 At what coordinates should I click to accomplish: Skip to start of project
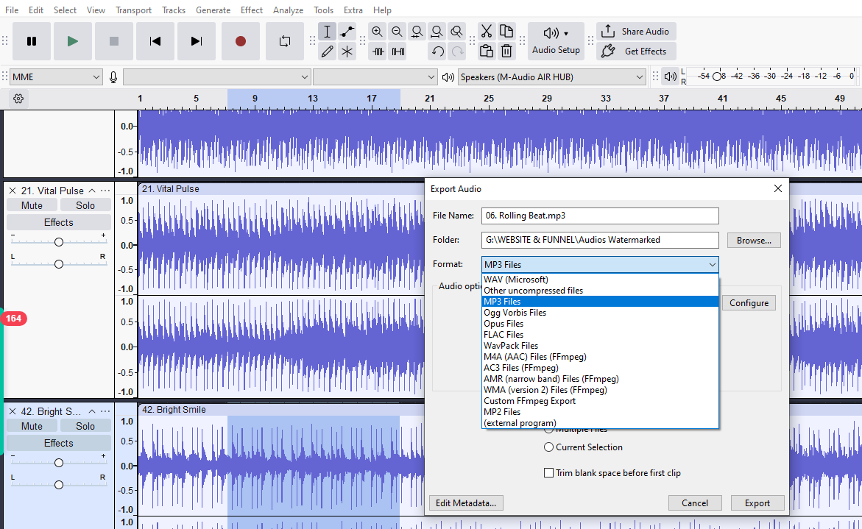[155, 41]
